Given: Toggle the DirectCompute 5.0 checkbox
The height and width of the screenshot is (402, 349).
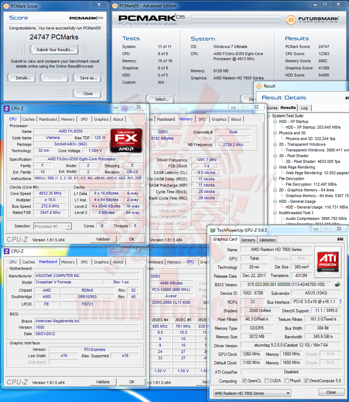Looking at the screenshot, I should click(306, 381).
